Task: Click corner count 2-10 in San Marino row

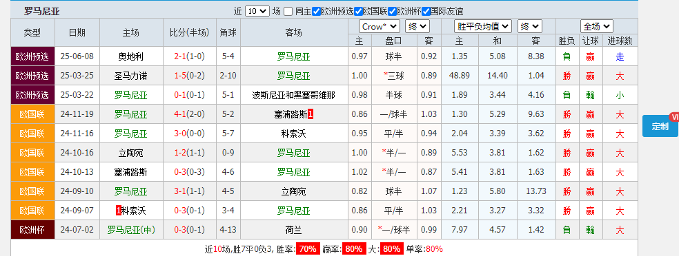Action: [228, 76]
